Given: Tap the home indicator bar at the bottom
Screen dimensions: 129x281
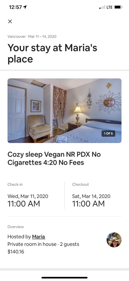Looking at the screenshot, I should click(64, 278).
